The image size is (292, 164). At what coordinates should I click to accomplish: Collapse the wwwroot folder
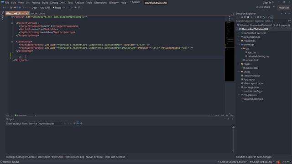click(239, 45)
